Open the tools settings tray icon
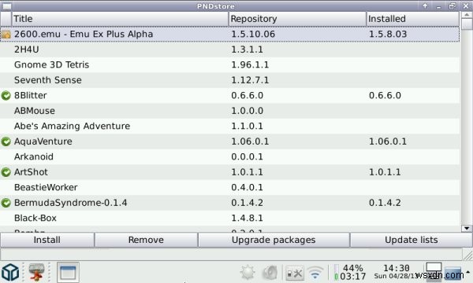Viewport: 473px width, 283px height. point(294,273)
